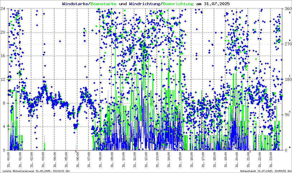Click the time label '31. 18:00'
This screenshot has height=173, width=292.
[x=215, y=160]
